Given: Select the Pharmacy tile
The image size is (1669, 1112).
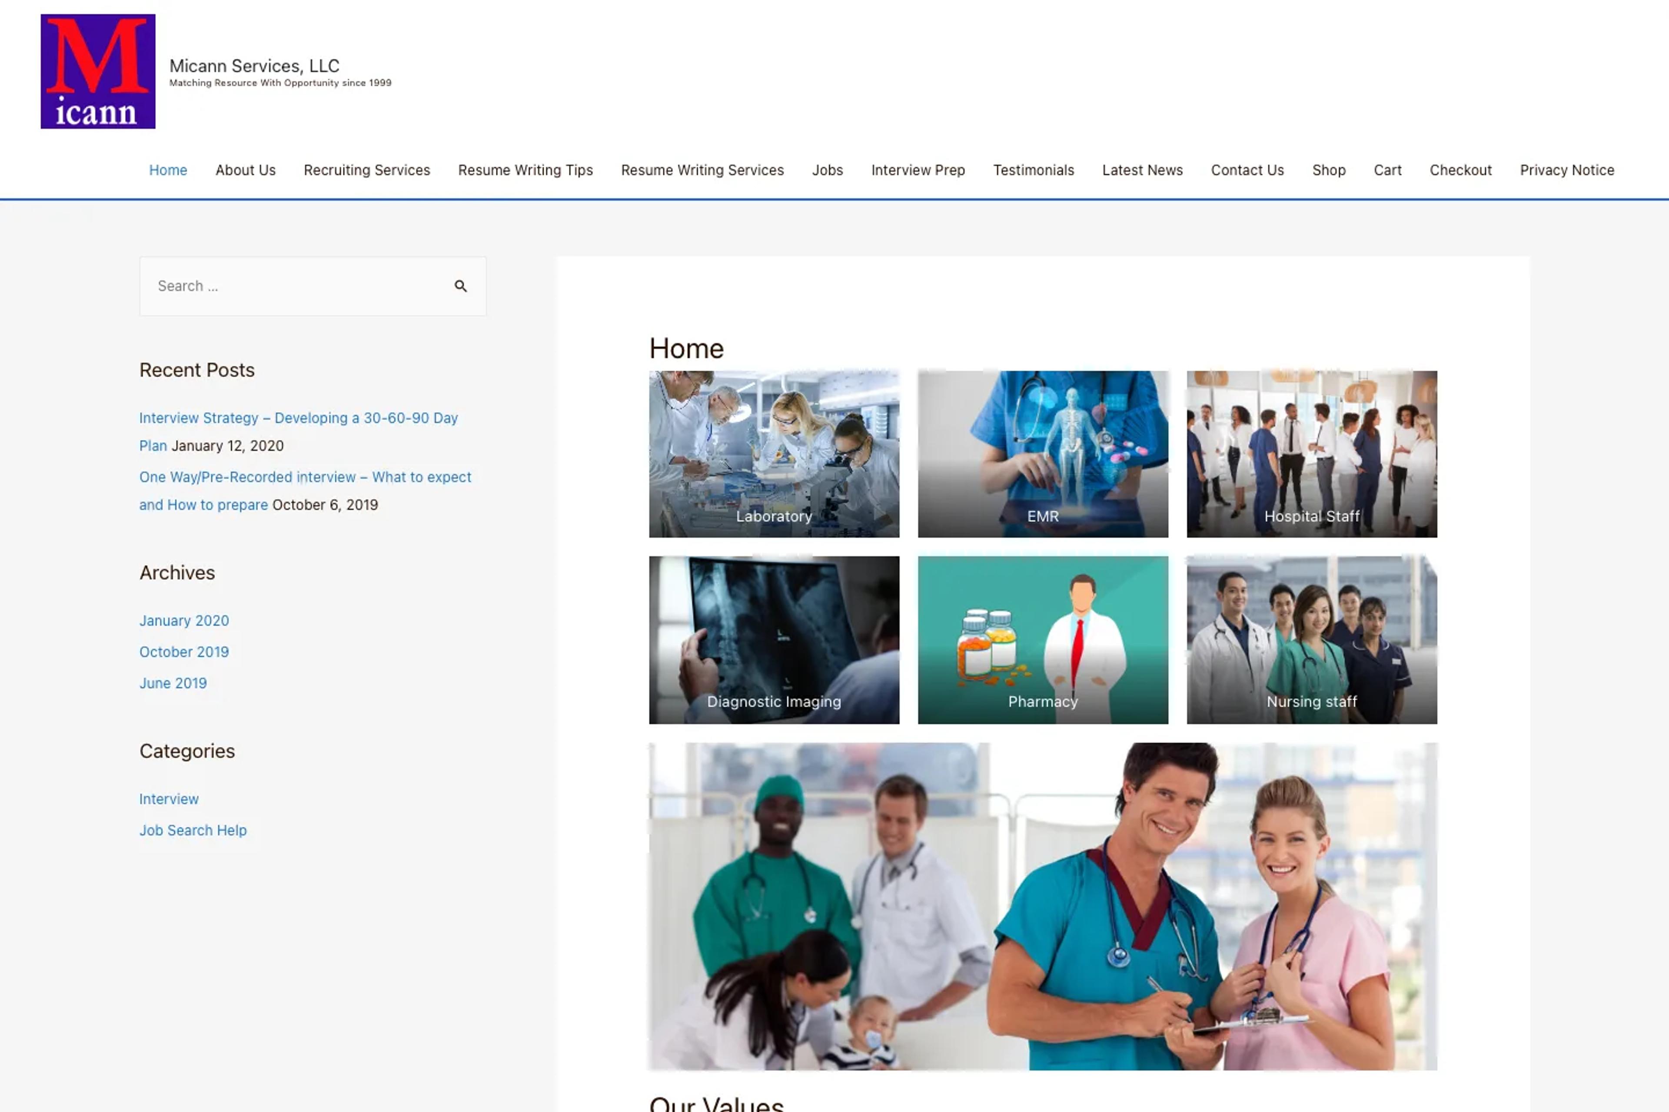Looking at the screenshot, I should pyautogui.click(x=1042, y=640).
